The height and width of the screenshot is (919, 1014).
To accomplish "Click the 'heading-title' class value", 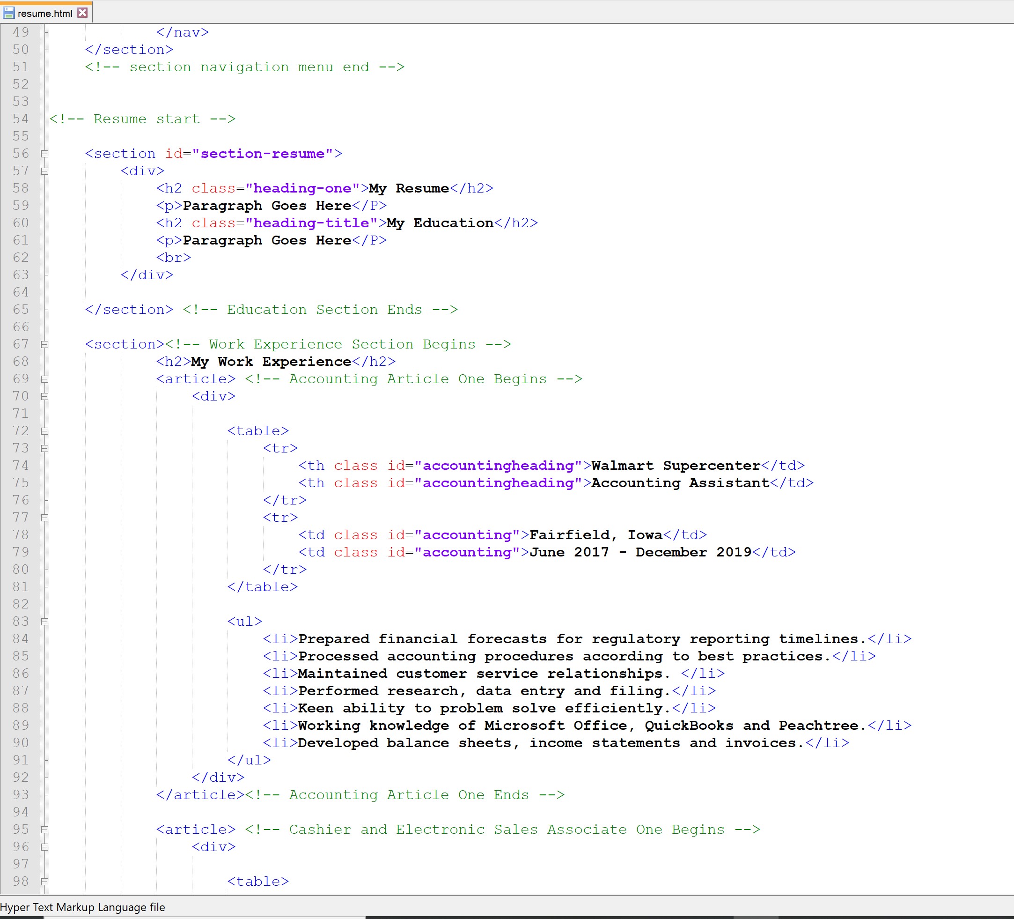I will pyautogui.click(x=311, y=223).
